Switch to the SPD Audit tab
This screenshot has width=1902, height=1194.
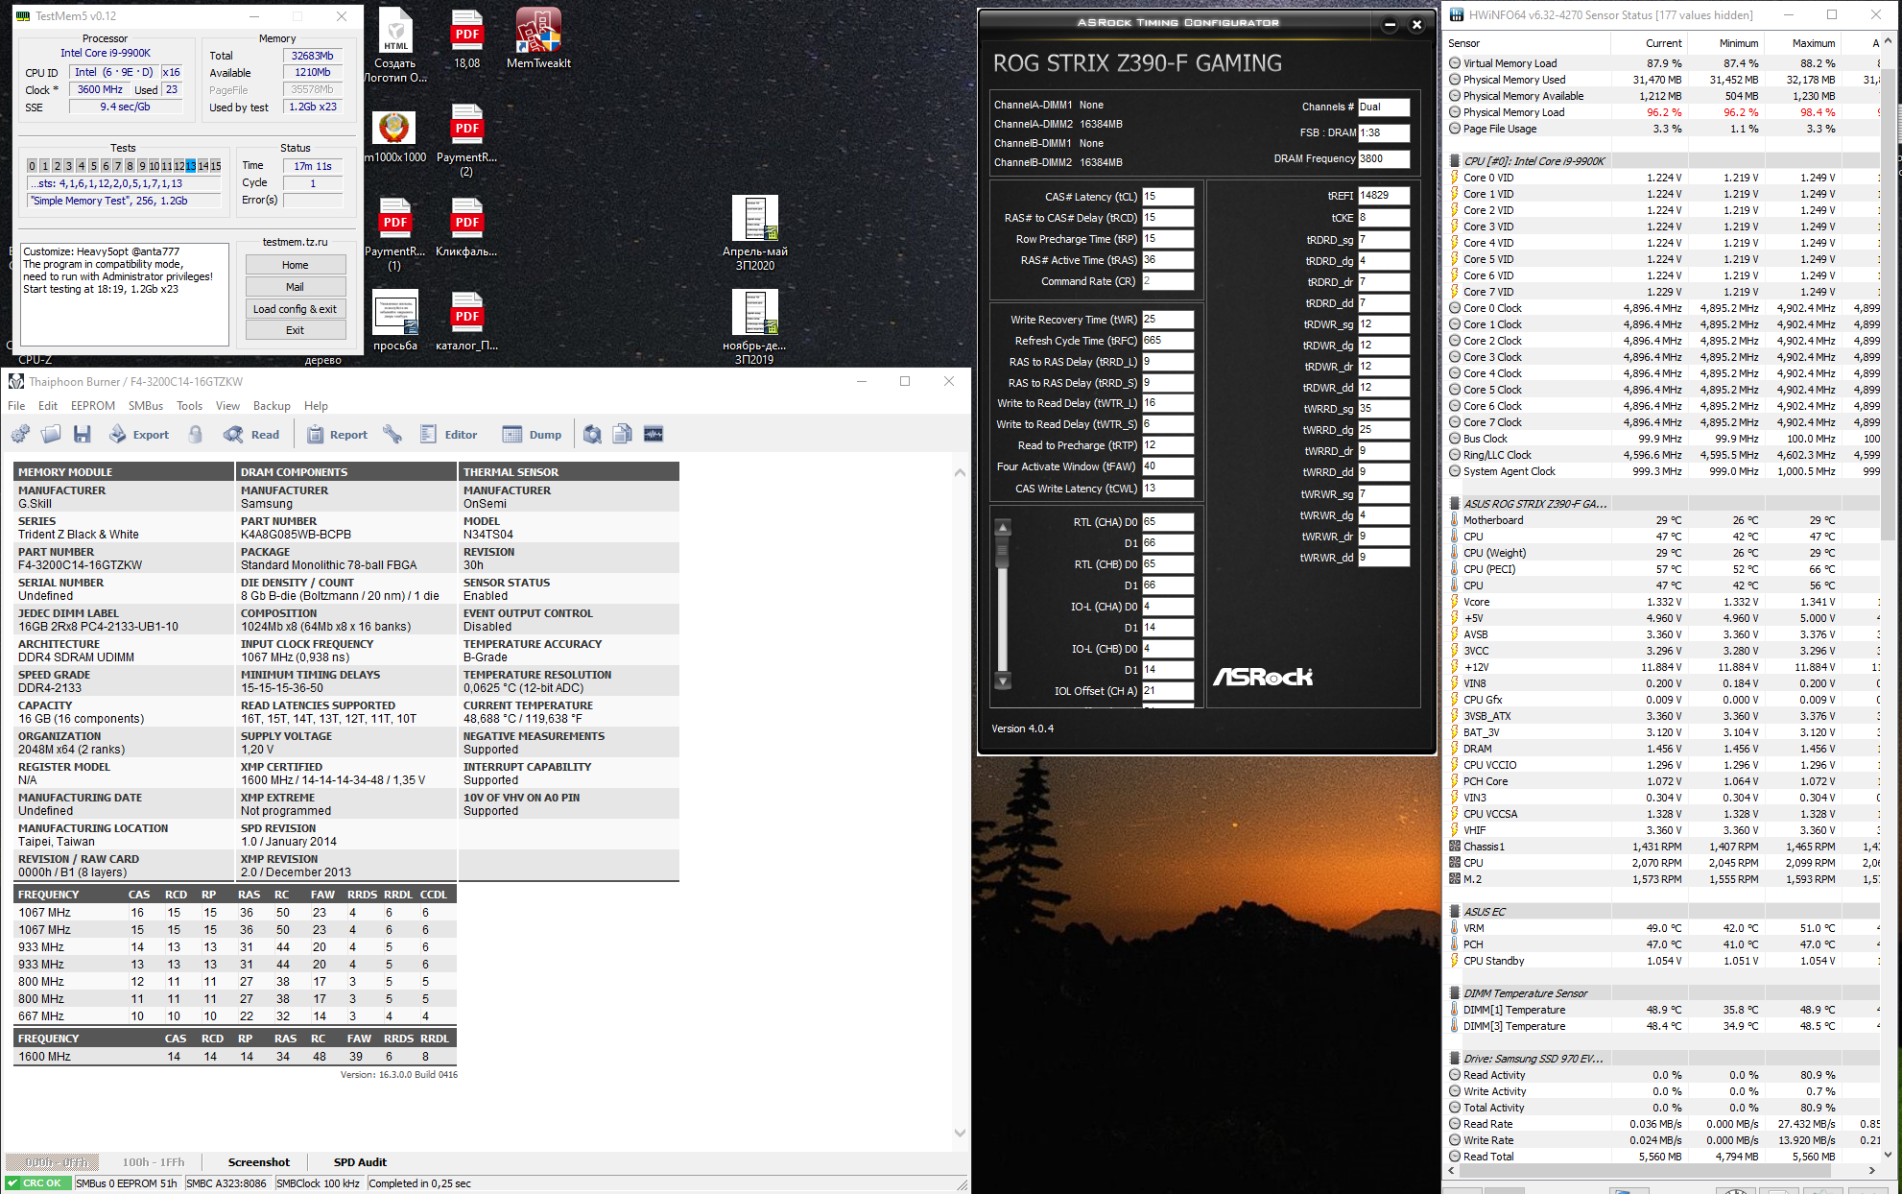[360, 1162]
